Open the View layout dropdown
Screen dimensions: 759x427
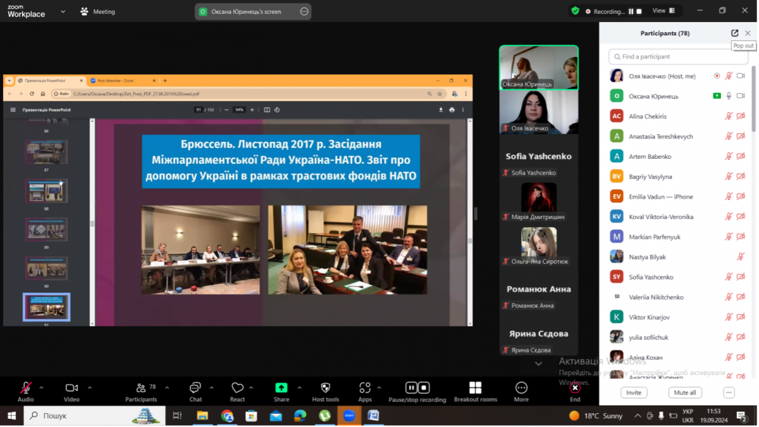click(x=663, y=11)
